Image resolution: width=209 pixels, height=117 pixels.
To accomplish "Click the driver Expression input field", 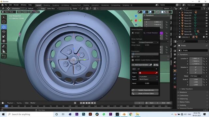I will click(x=145, y=54).
